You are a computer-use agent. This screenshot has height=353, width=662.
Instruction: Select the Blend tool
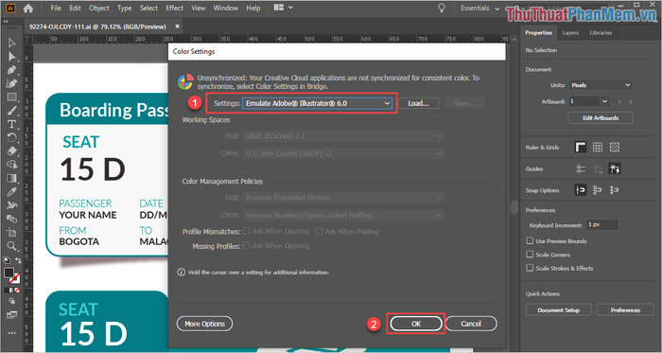tap(11, 219)
